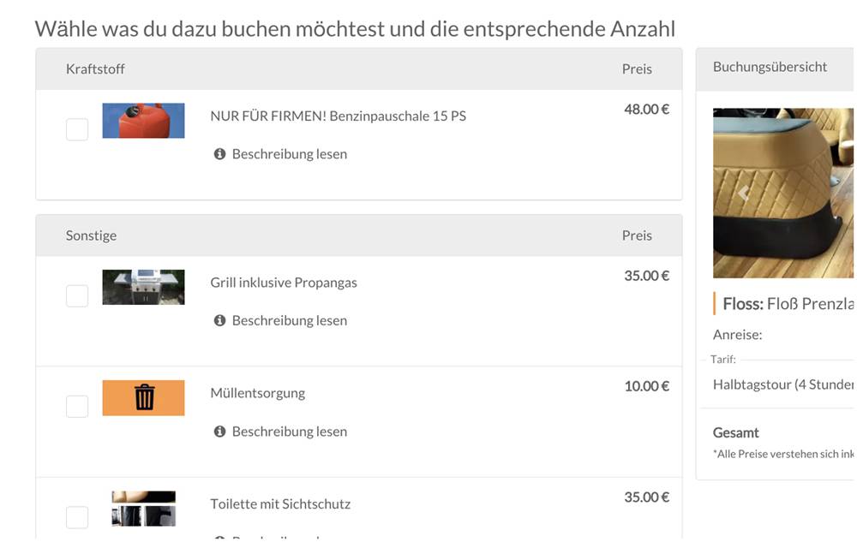The width and height of the screenshot is (857, 542).
Task: Click the info icon under Toilette mit Sichtschutz
Action: click(x=219, y=538)
